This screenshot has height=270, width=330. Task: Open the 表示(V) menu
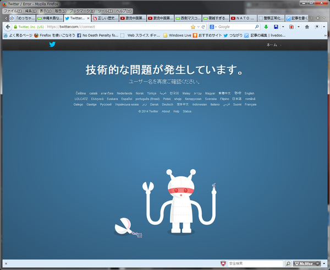coord(46,11)
